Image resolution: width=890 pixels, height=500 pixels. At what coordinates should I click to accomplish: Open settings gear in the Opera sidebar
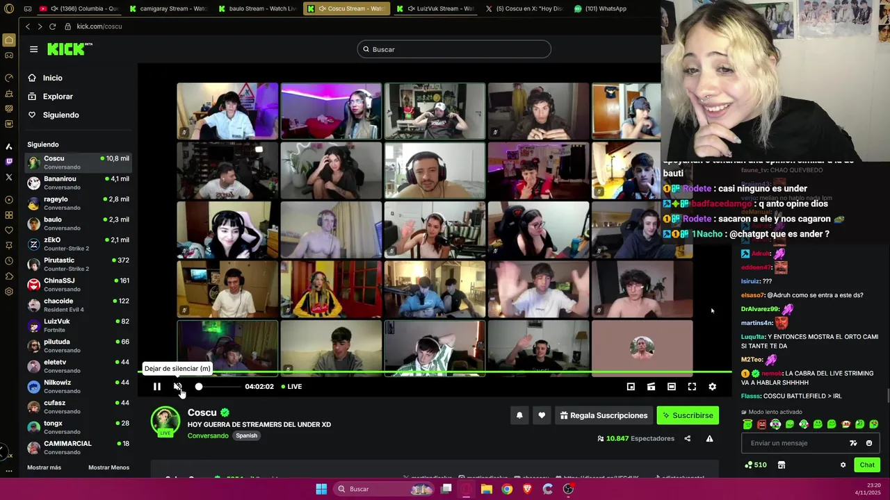point(9,292)
